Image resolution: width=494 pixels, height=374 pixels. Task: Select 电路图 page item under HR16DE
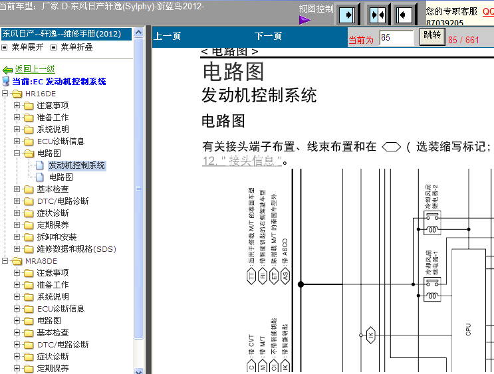(61, 177)
